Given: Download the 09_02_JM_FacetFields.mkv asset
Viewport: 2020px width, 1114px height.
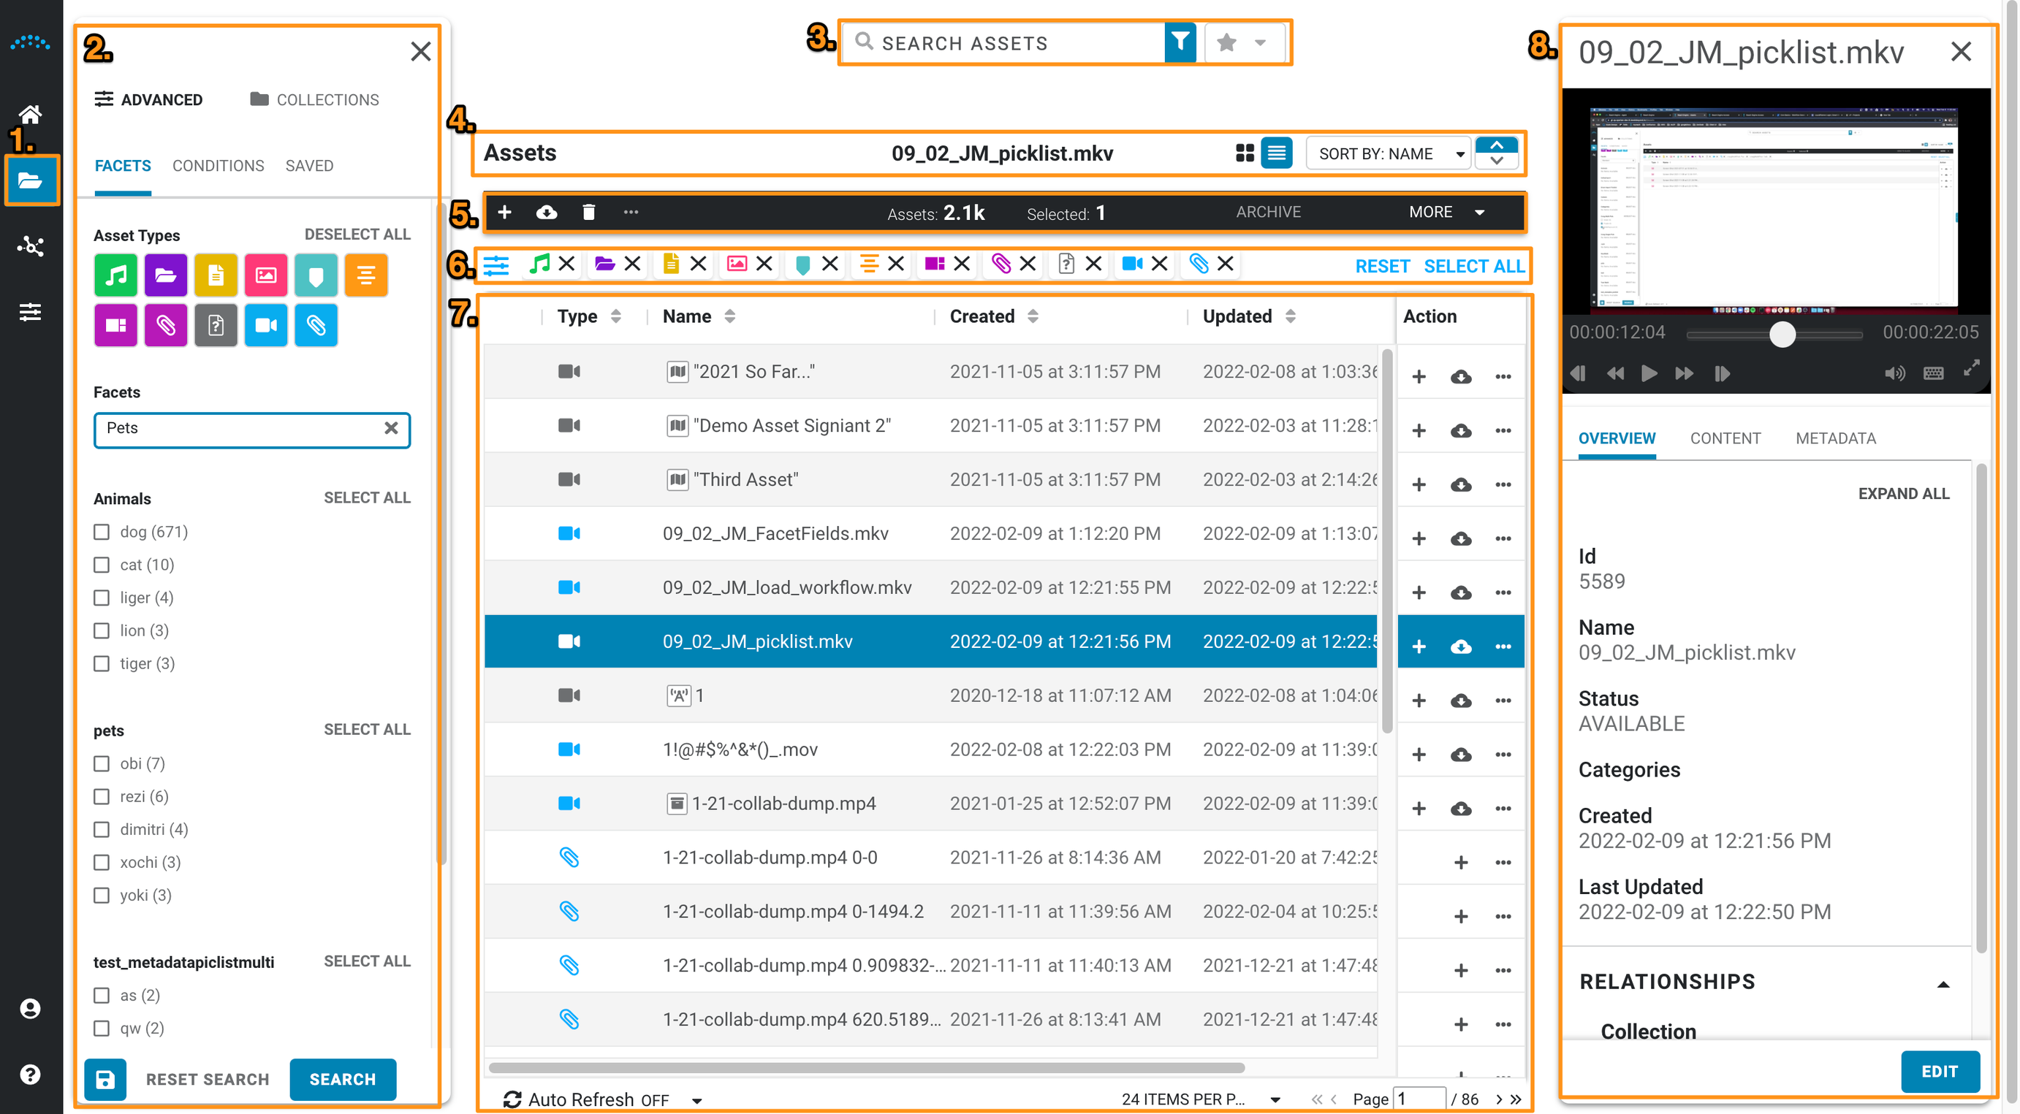Looking at the screenshot, I should [x=1460, y=539].
